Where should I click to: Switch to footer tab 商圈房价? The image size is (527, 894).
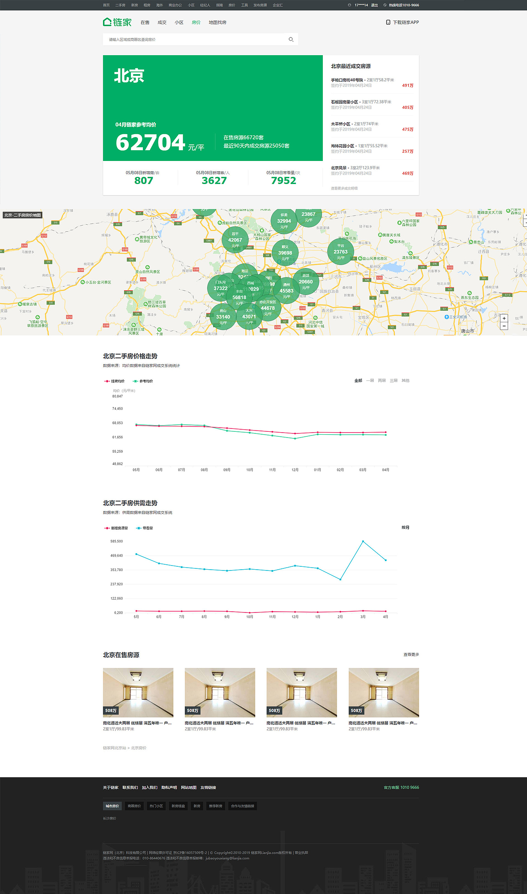click(x=134, y=806)
